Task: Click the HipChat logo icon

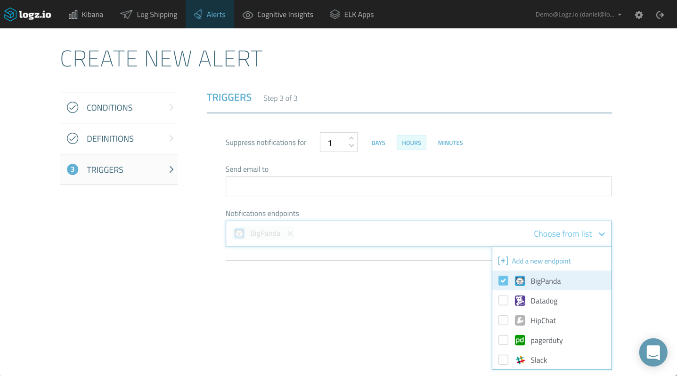Action: click(520, 320)
